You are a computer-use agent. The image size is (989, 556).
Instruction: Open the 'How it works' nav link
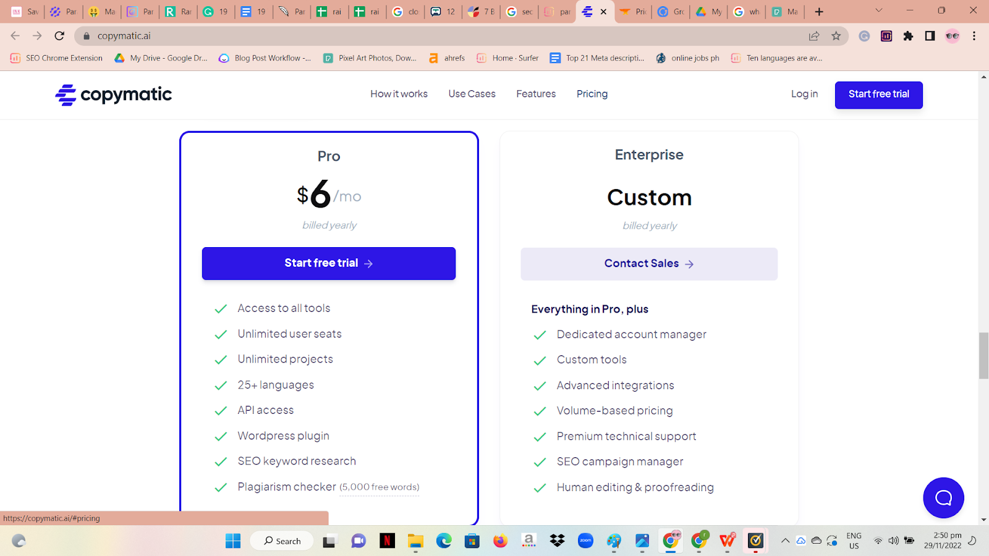pyautogui.click(x=399, y=94)
